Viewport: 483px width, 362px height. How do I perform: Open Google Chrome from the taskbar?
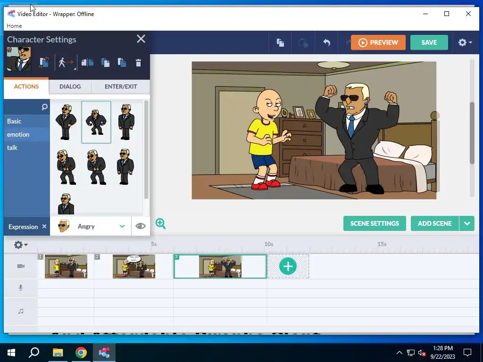(81, 353)
